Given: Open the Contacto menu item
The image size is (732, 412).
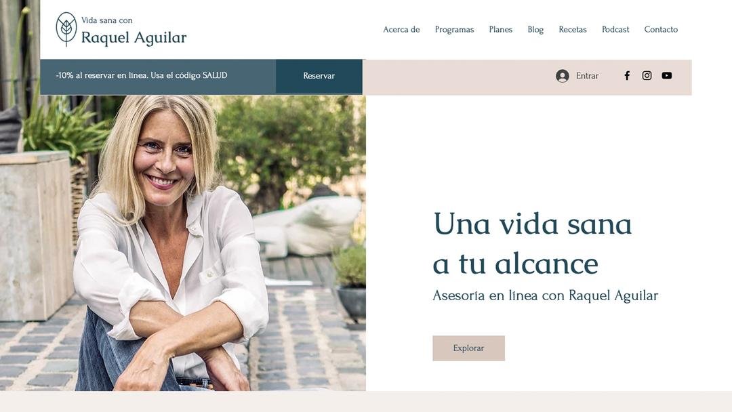Looking at the screenshot, I should point(661,29).
